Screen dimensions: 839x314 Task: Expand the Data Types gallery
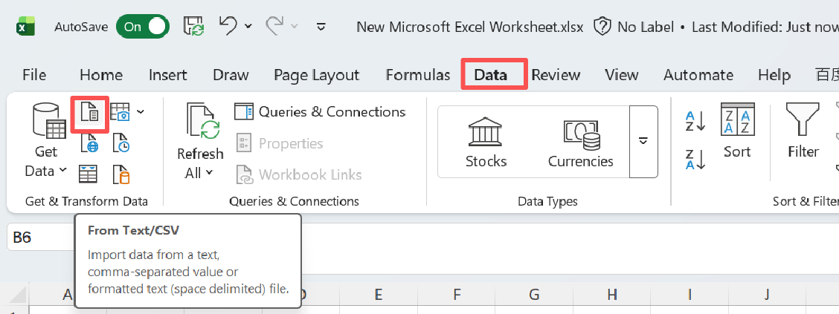(643, 141)
